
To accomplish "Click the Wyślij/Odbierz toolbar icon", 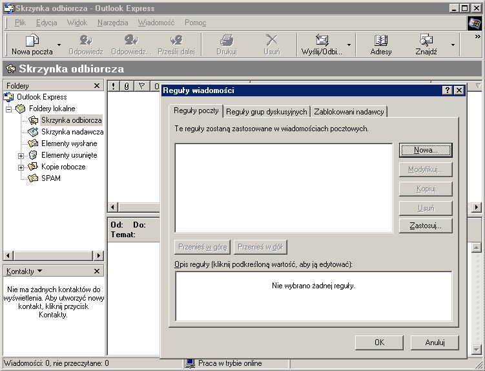I will coord(322,41).
